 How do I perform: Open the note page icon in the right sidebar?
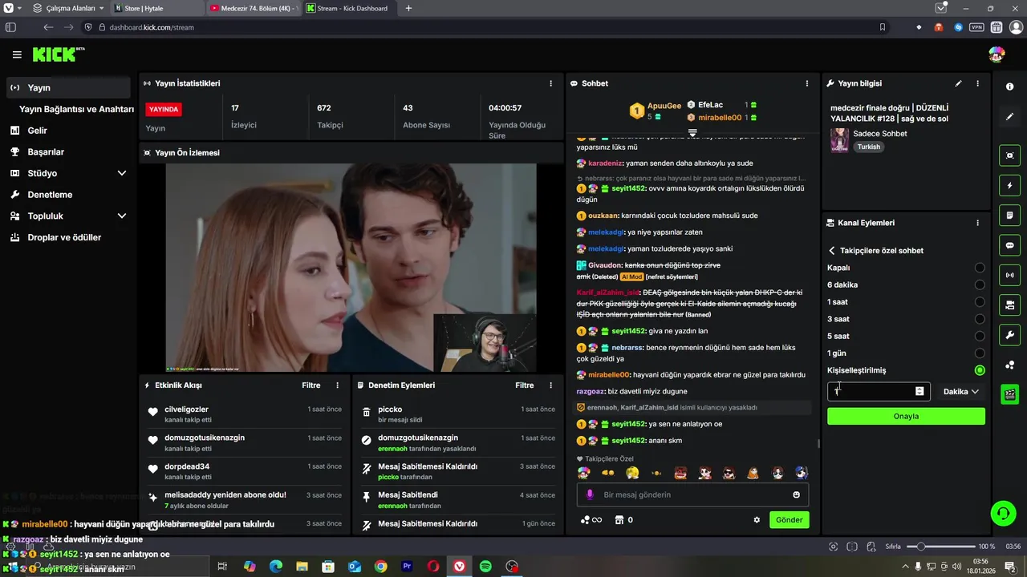click(x=1009, y=216)
